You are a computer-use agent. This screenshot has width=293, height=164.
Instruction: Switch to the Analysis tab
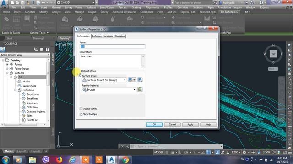click(x=108, y=36)
